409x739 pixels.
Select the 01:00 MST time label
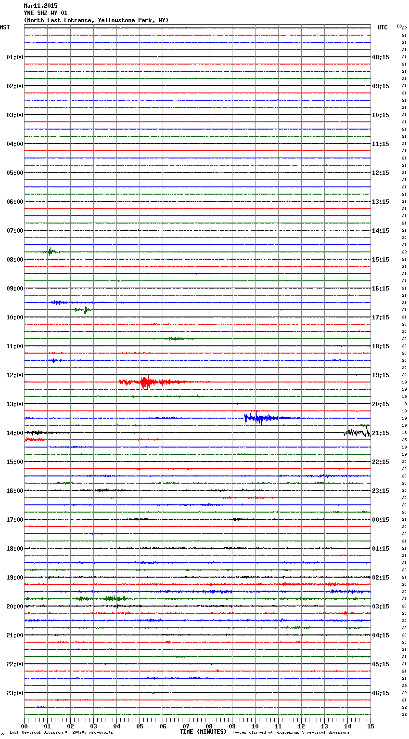14,57
